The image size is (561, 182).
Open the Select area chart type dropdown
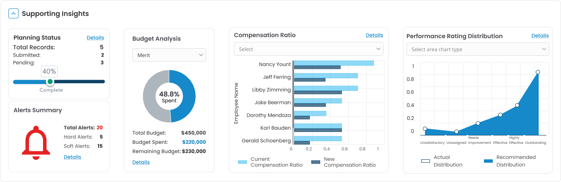pos(478,49)
